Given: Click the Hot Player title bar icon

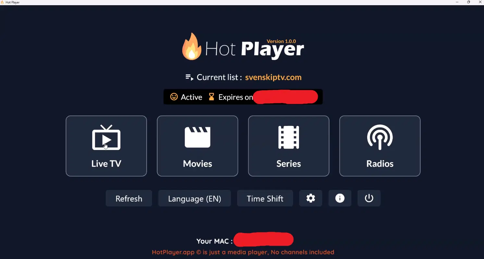Looking at the screenshot, I should pyautogui.click(x=3, y=2).
